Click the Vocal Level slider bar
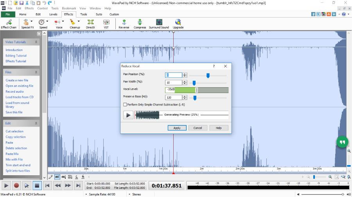Image resolution: width=352 pixels, height=197 pixels. click(x=197, y=90)
